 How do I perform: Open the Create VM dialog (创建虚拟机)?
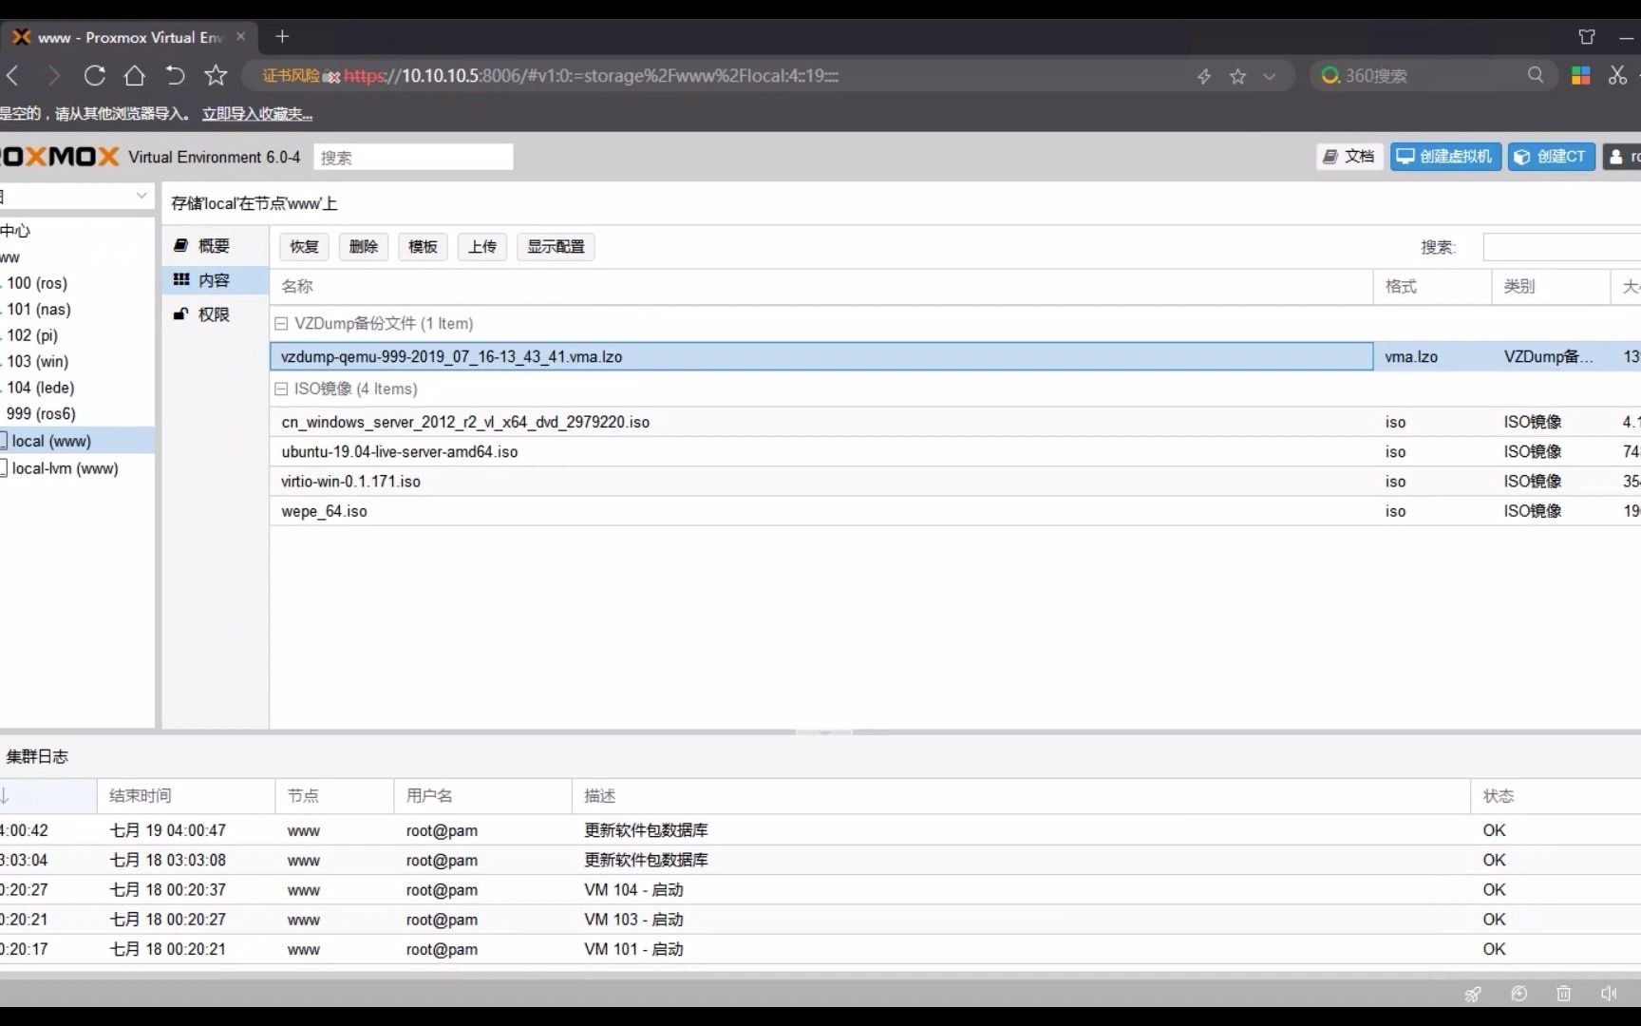(x=1444, y=156)
